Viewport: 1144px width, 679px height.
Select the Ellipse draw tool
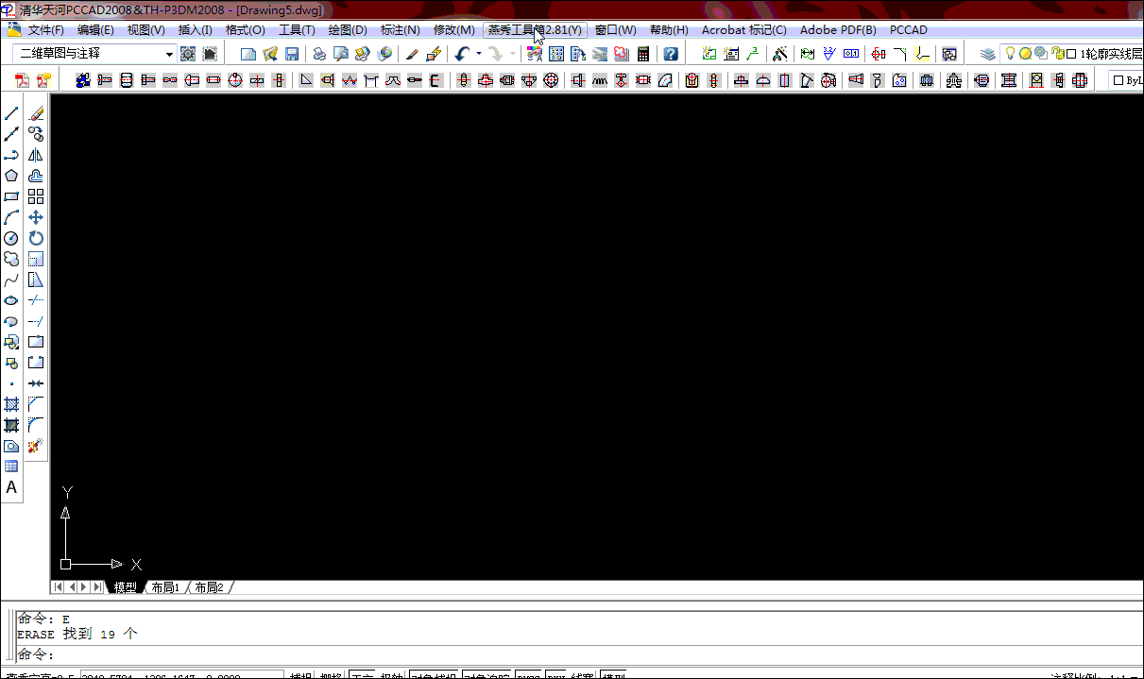pyautogui.click(x=11, y=300)
